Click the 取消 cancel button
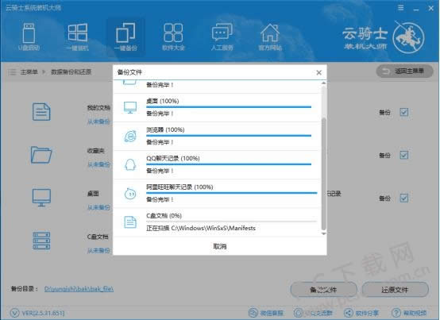 coord(220,246)
